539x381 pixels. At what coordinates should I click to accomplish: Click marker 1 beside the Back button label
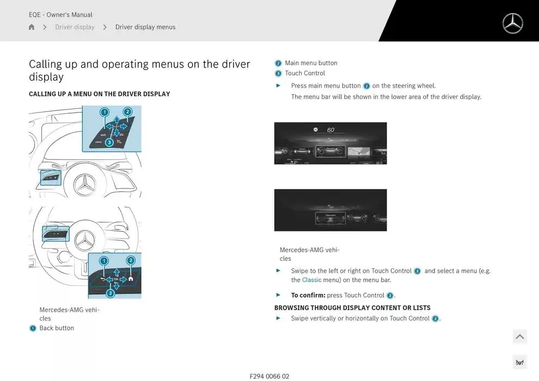(x=33, y=328)
